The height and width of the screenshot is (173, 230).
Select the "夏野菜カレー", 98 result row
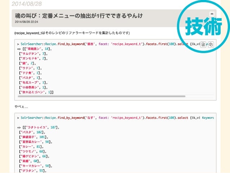click(36, 142)
